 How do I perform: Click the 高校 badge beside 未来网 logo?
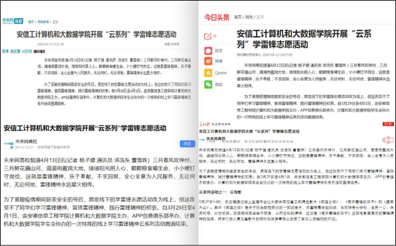19,21
